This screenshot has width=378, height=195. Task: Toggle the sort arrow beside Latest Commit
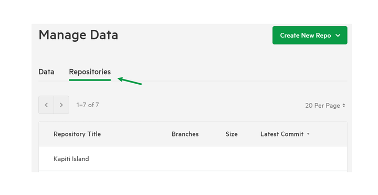(308, 134)
